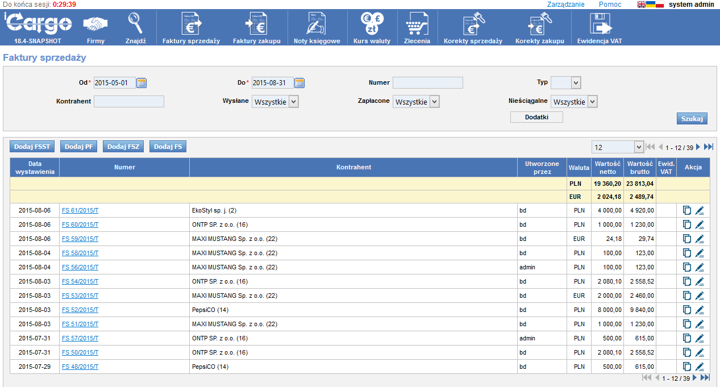Expand the Wysłane dropdown
The image size is (720, 387).
click(293, 102)
